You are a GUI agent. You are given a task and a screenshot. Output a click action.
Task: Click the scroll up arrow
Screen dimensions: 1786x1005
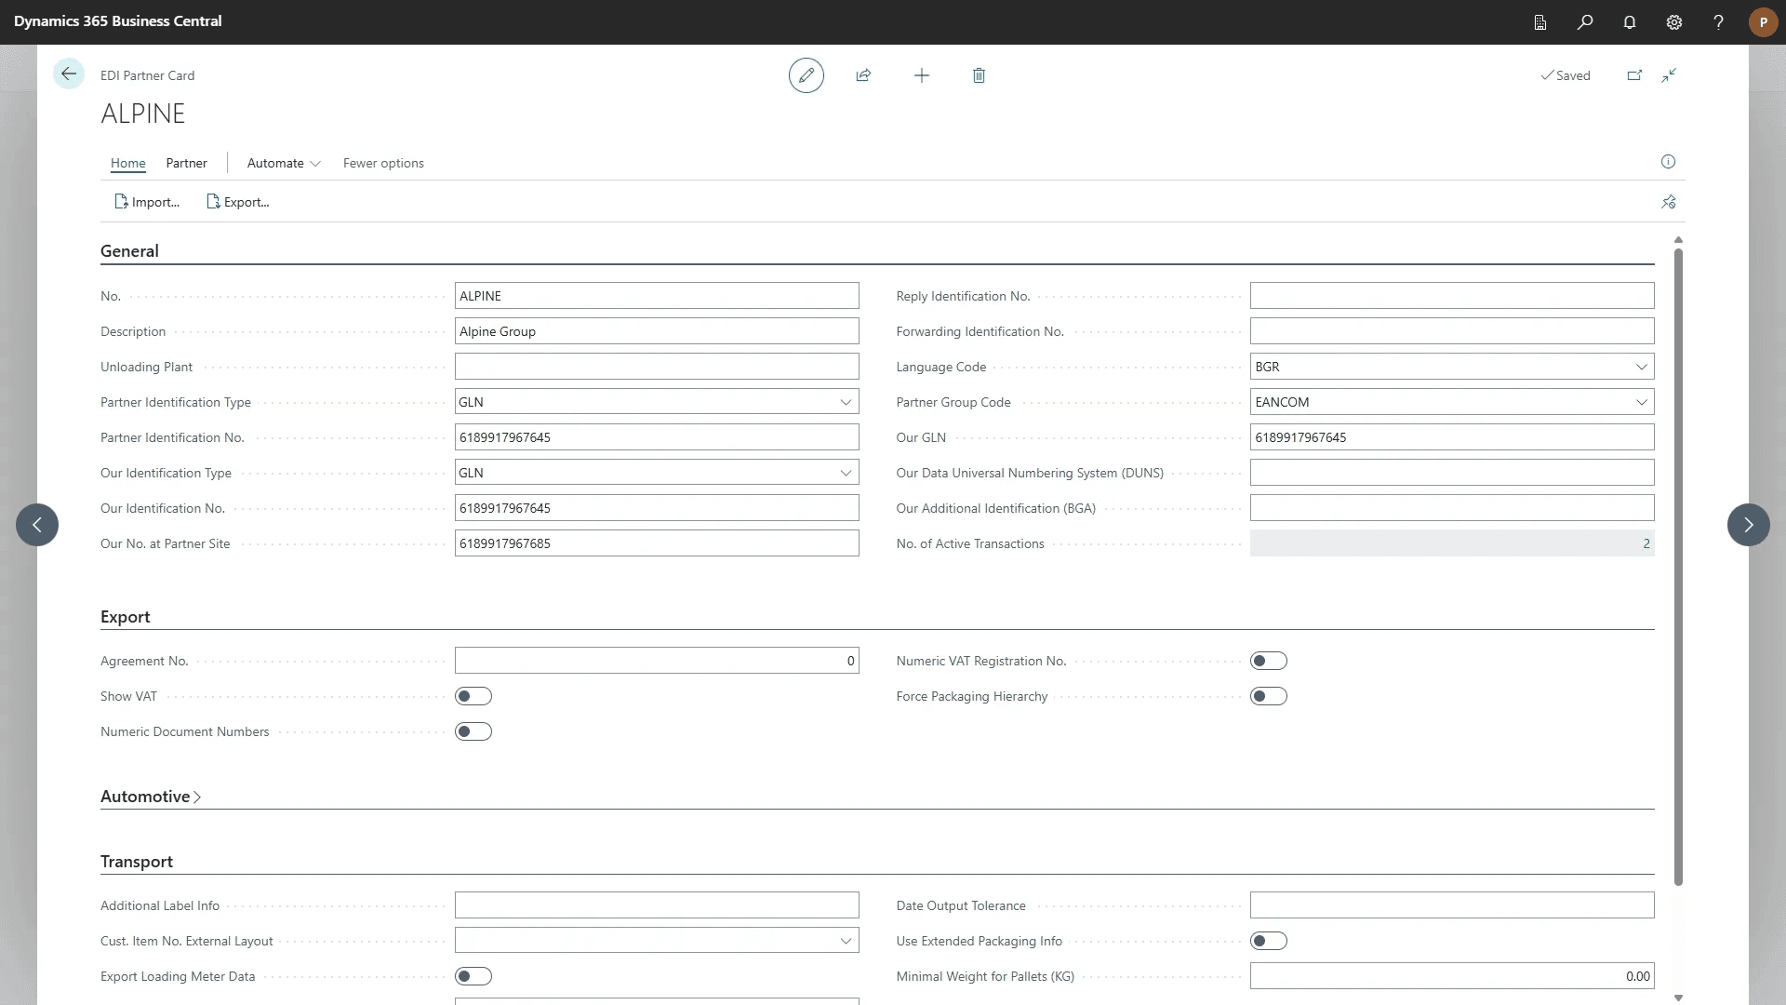(1678, 240)
